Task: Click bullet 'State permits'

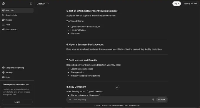Action: click(x=77, y=72)
